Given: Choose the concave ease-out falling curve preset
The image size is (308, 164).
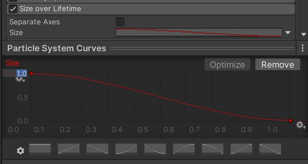Looking at the screenshot, I should [155, 149].
